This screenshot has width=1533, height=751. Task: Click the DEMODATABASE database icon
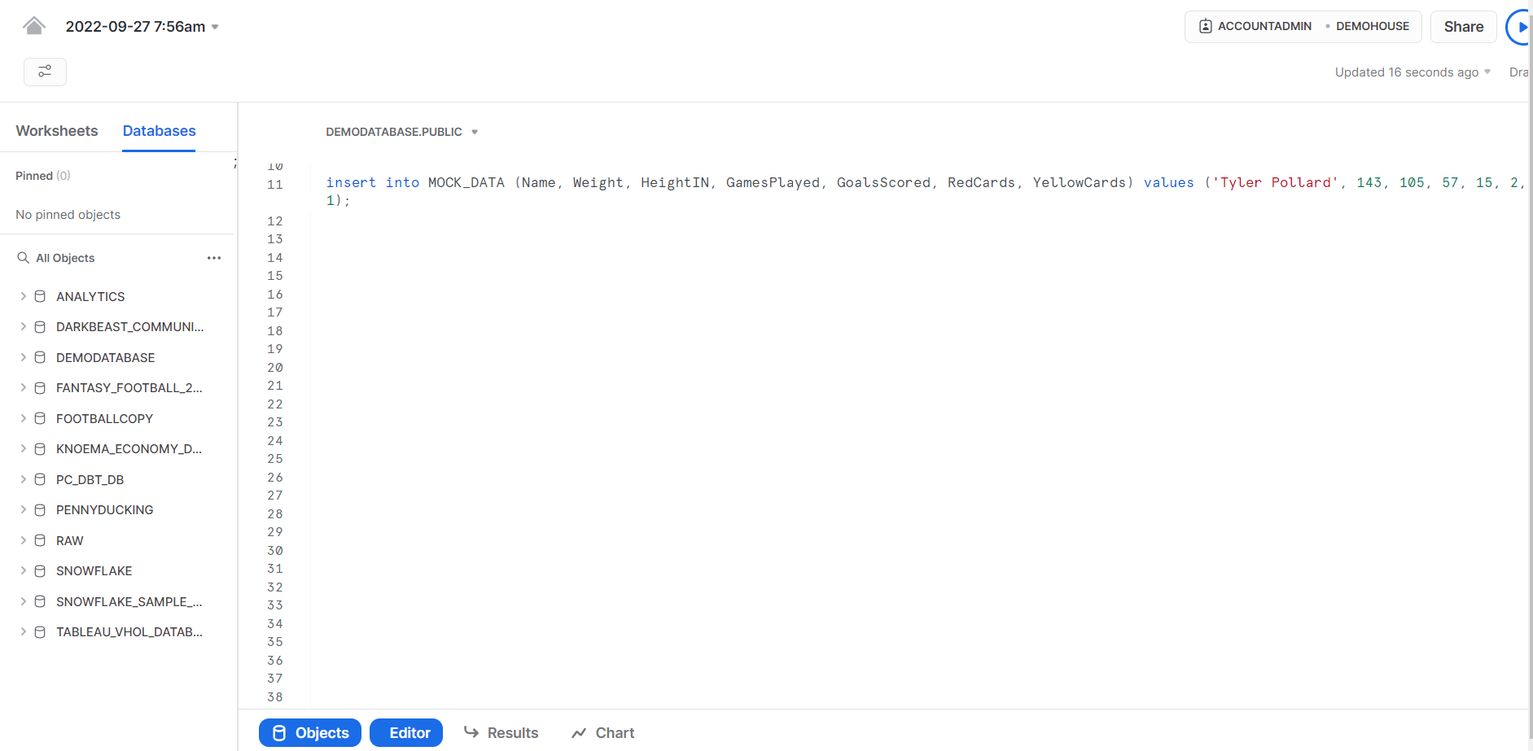click(x=40, y=357)
